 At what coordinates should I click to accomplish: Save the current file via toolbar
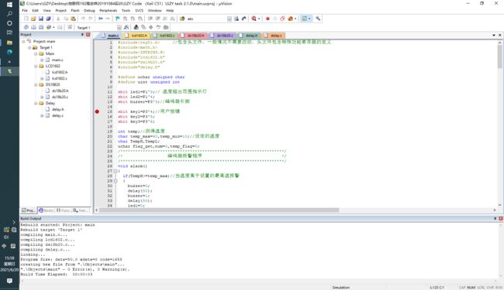(41, 19)
